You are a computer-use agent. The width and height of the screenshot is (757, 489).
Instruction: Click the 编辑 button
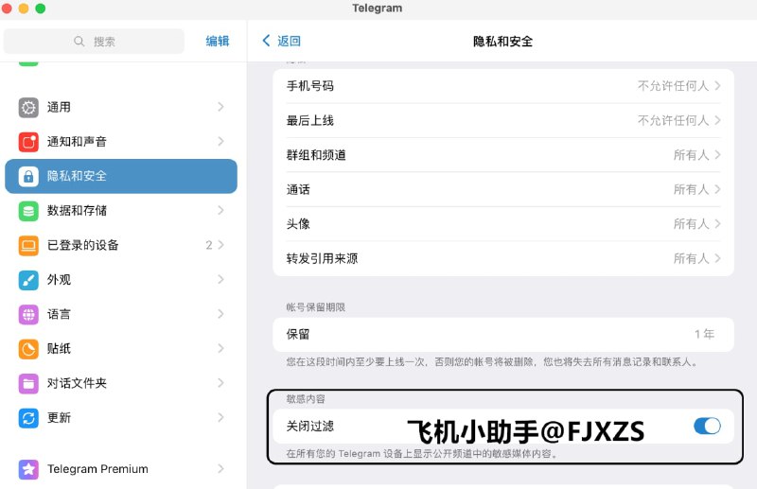coord(218,42)
